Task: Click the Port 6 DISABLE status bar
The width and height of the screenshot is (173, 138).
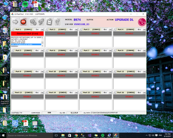Action: point(61,55)
